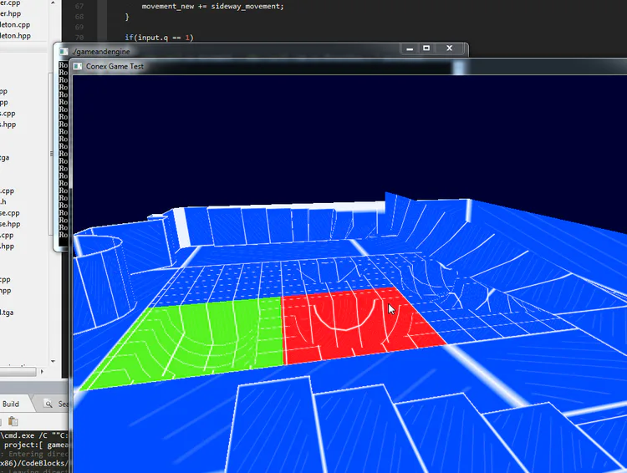
Task: Maximize the gameandengine console window
Action: 426,48
